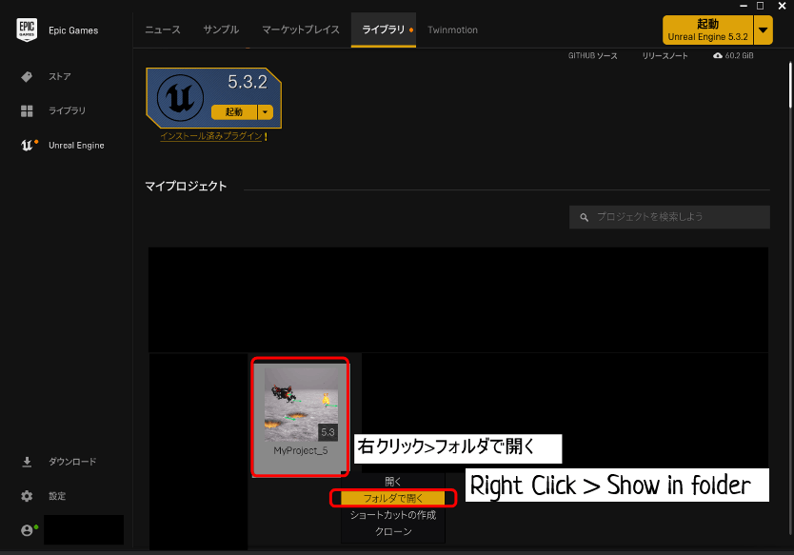Open the Twinmotion tab
Viewport: 794px width, 555px height.
(453, 30)
